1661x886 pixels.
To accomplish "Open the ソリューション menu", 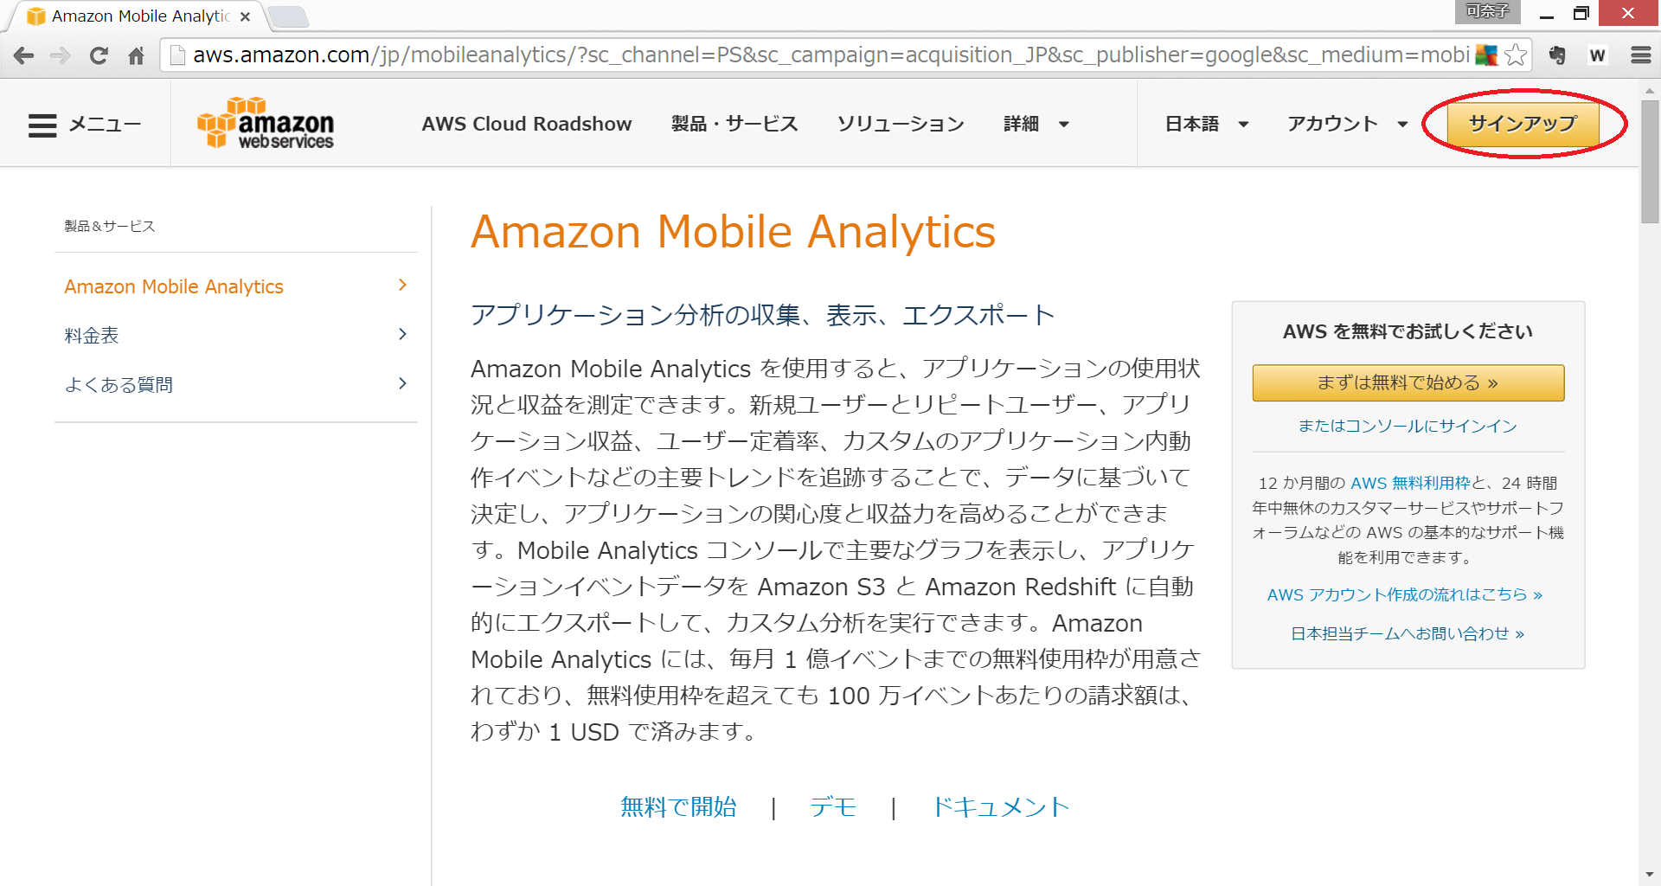I will [x=900, y=125].
